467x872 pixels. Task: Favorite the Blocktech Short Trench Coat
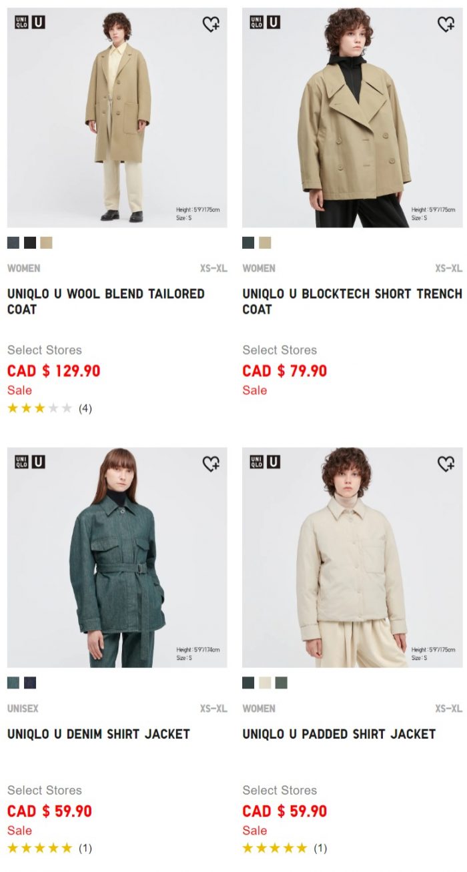tap(446, 24)
